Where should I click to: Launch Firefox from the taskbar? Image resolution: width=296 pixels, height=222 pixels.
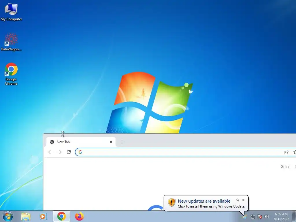(79, 216)
